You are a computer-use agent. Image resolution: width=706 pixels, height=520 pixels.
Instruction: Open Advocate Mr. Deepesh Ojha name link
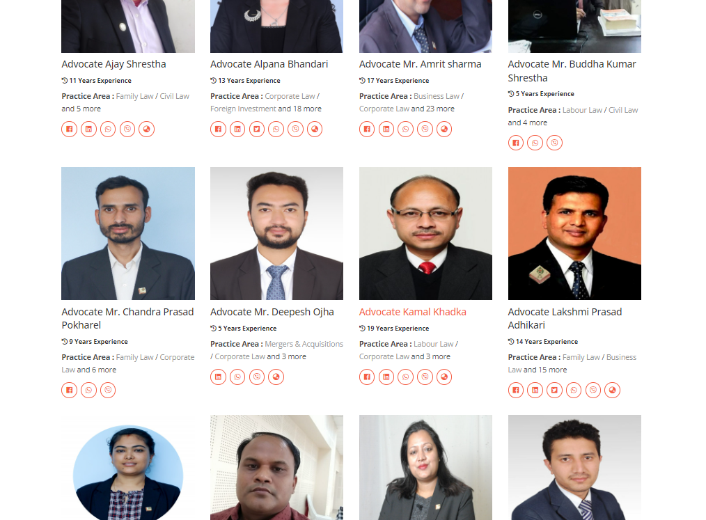(272, 312)
